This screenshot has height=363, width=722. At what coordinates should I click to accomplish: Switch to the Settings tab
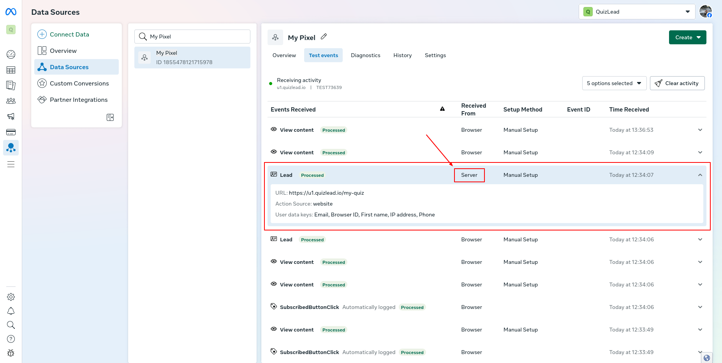(x=435, y=55)
